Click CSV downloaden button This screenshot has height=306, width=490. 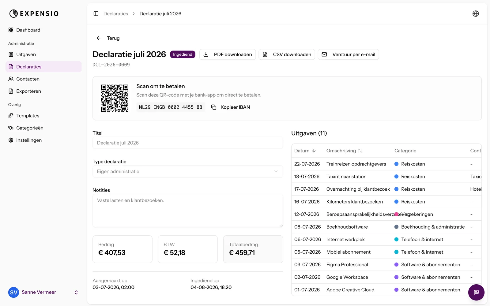tap(287, 54)
